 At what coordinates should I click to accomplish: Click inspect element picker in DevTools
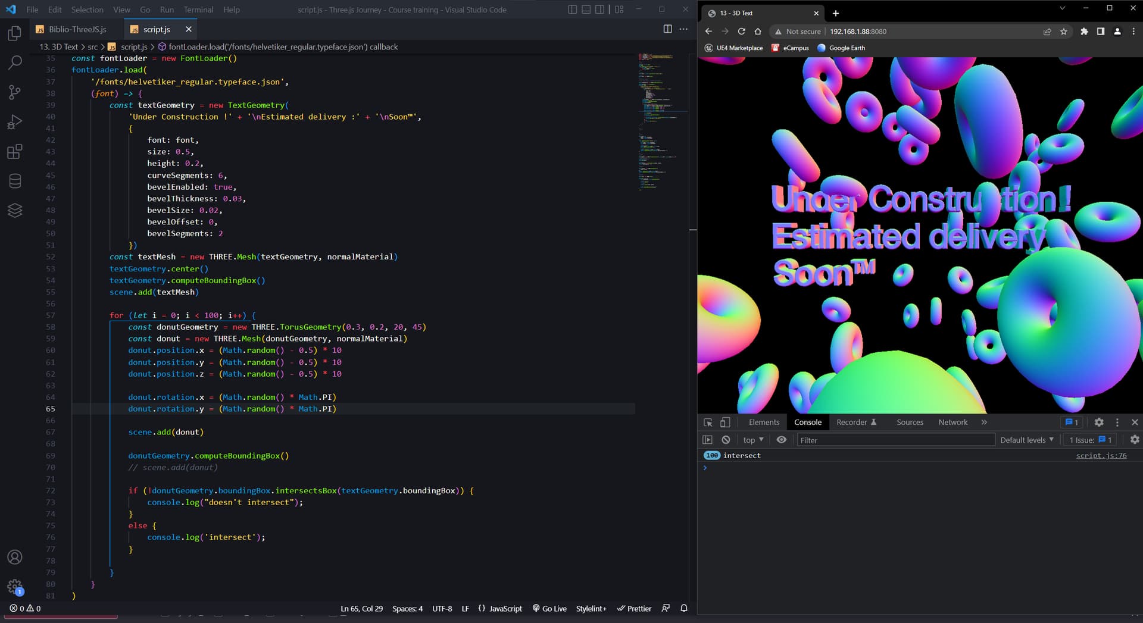point(708,422)
